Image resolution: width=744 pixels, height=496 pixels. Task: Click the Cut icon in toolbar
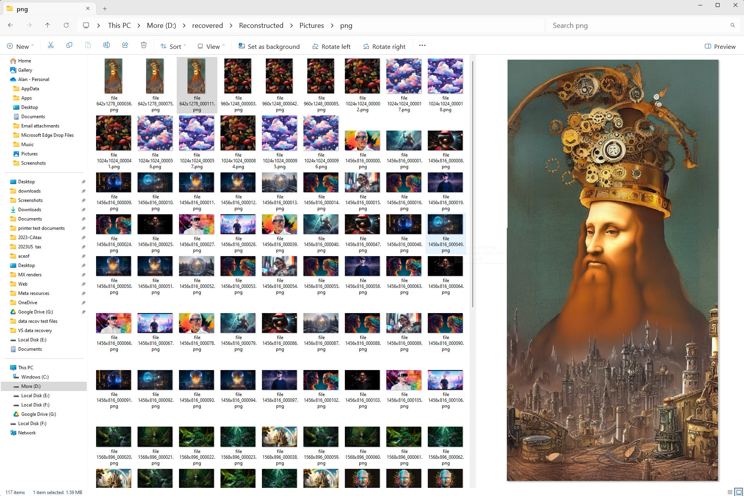coord(50,46)
